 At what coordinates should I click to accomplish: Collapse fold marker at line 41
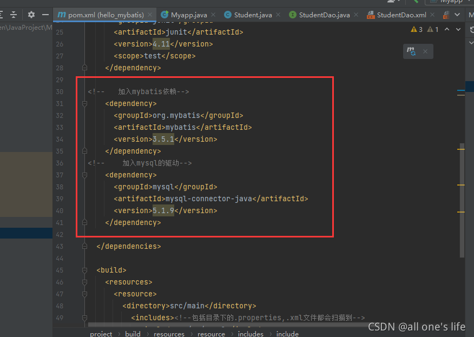(x=84, y=222)
